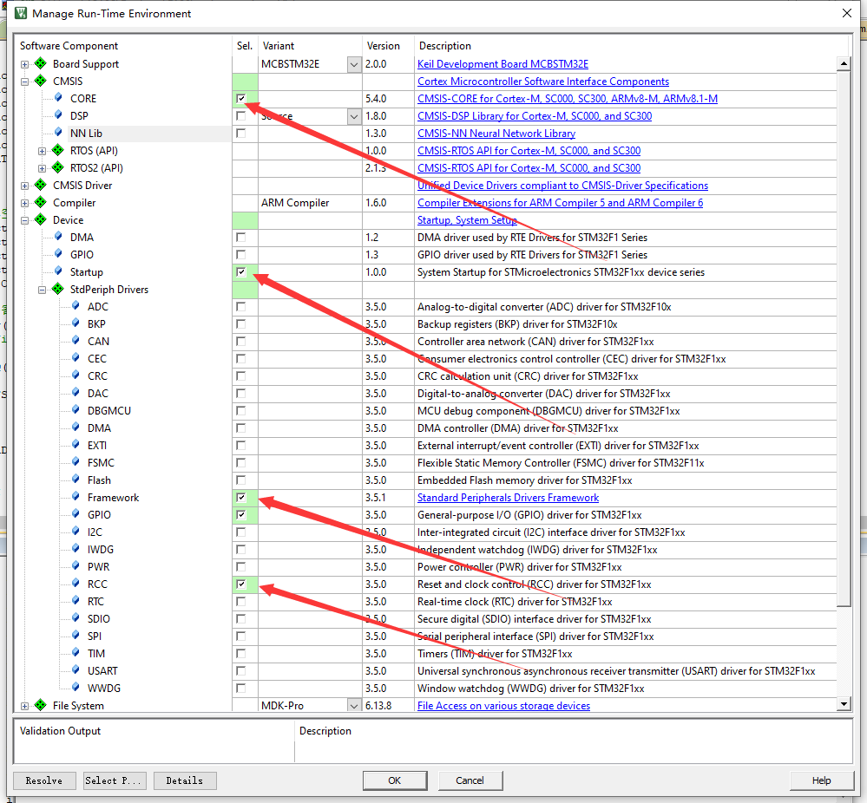This screenshot has width=867, height=803.
Task: Click the RTOS (API) green diamond icon
Action: tap(57, 150)
